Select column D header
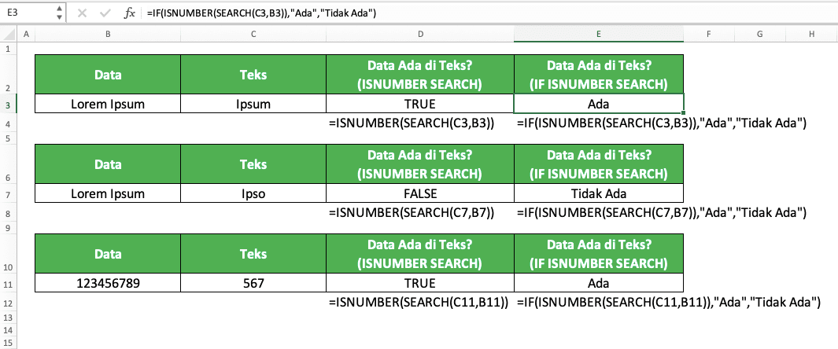This screenshot has width=838, height=349. tap(420, 35)
